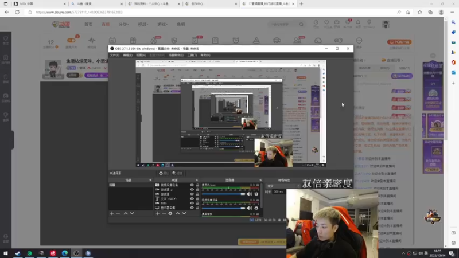This screenshot has height=258, width=459.
Task: Move scene down with arrow
Action: [x=132, y=213]
